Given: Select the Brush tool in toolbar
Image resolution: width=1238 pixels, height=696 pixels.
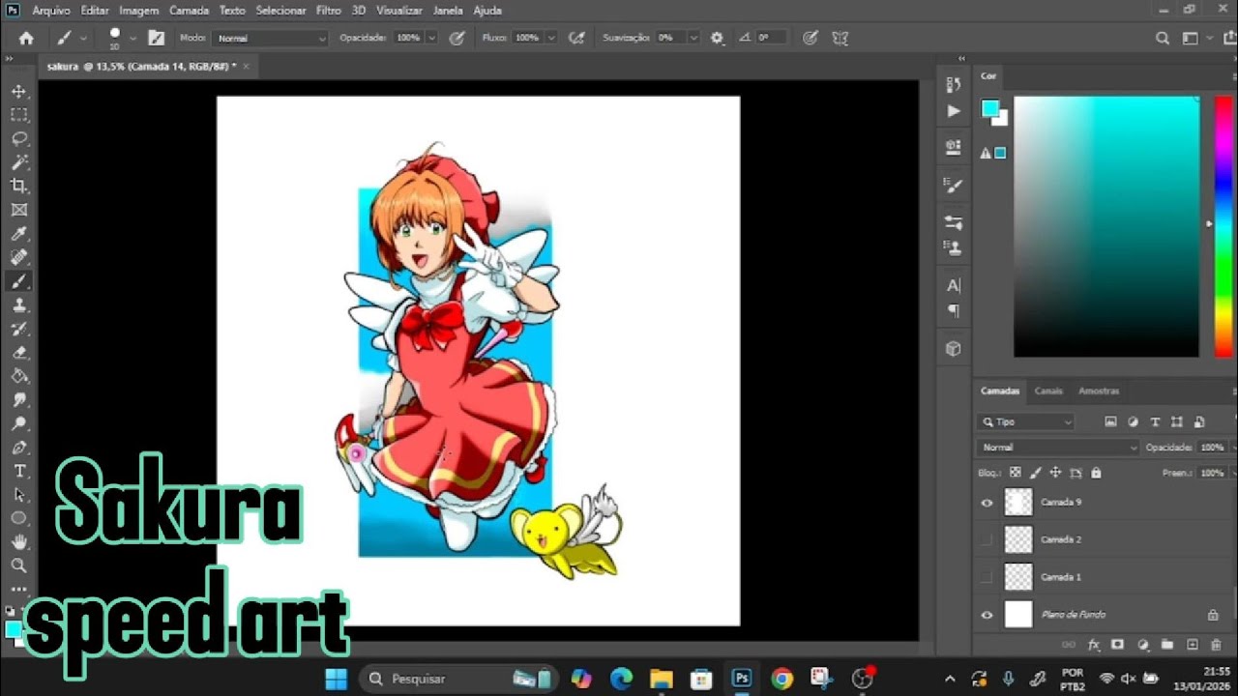Looking at the screenshot, I should pos(18,281).
